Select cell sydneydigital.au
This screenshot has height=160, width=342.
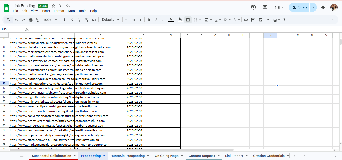point(100,43)
